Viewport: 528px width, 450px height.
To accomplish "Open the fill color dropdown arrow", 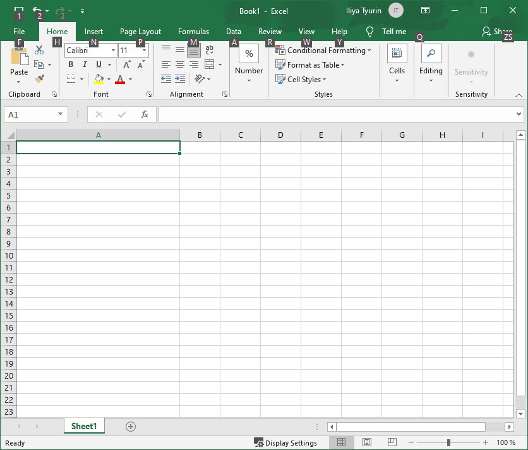I will 109,79.
